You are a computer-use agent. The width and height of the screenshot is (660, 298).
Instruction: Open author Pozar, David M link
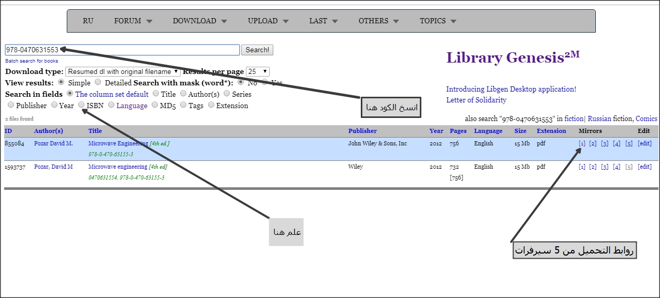(x=53, y=167)
